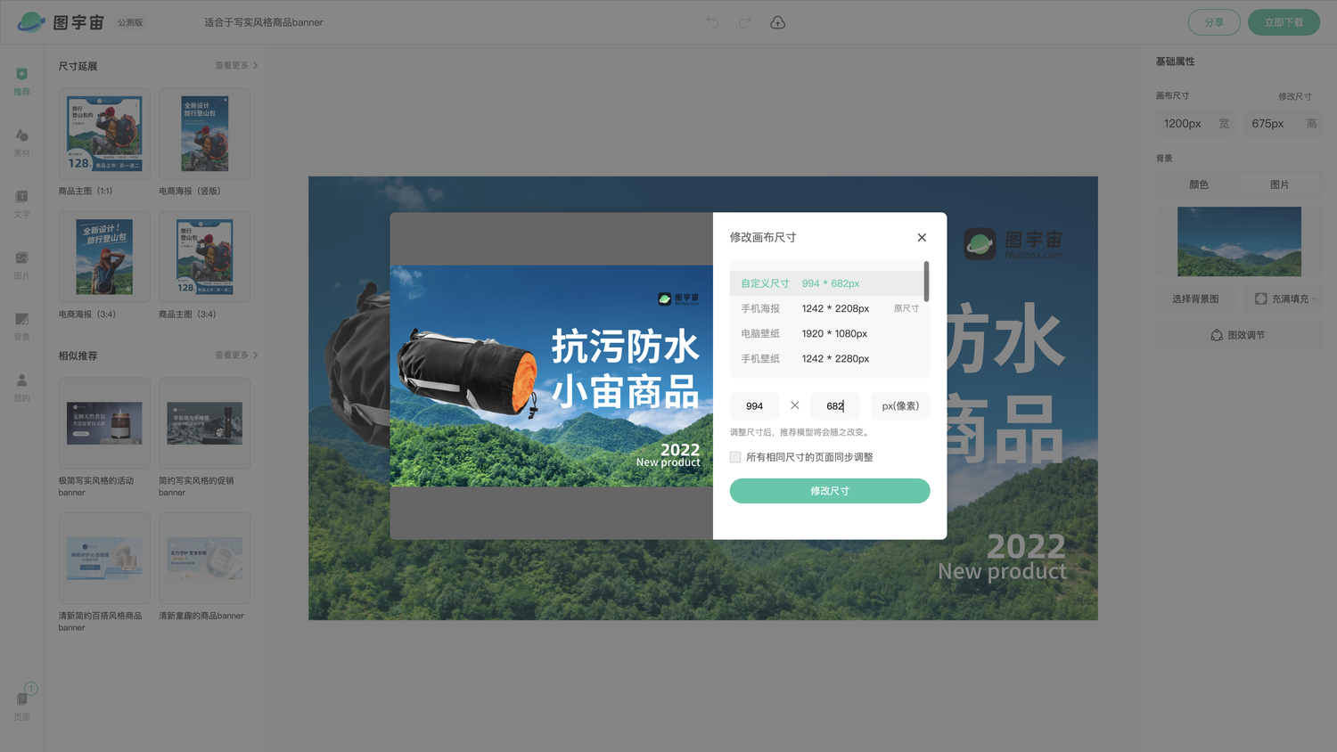Click the undo arrow icon
The width and height of the screenshot is (1337, 752).
coord(712,22)
